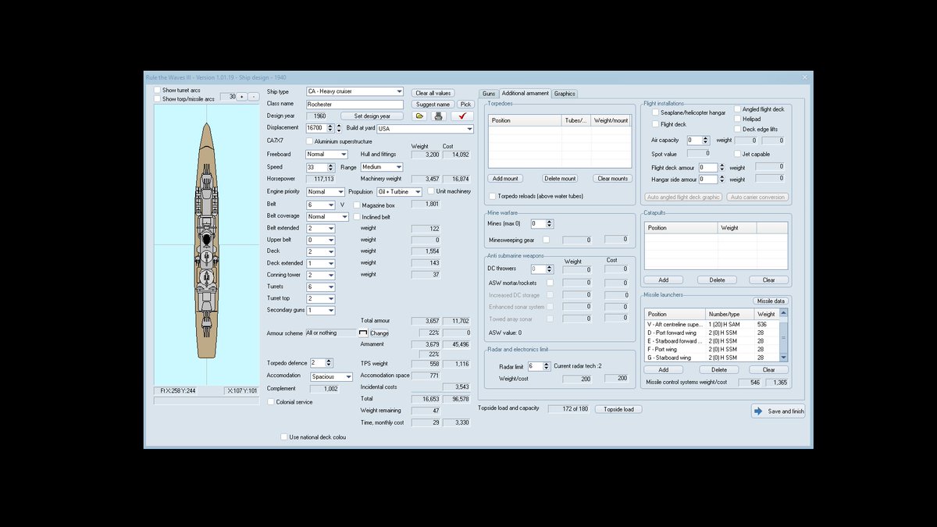This screenshot has width=937, height=527.
Task: Adjust the Displacement spinner arrows
Action: 330,128
